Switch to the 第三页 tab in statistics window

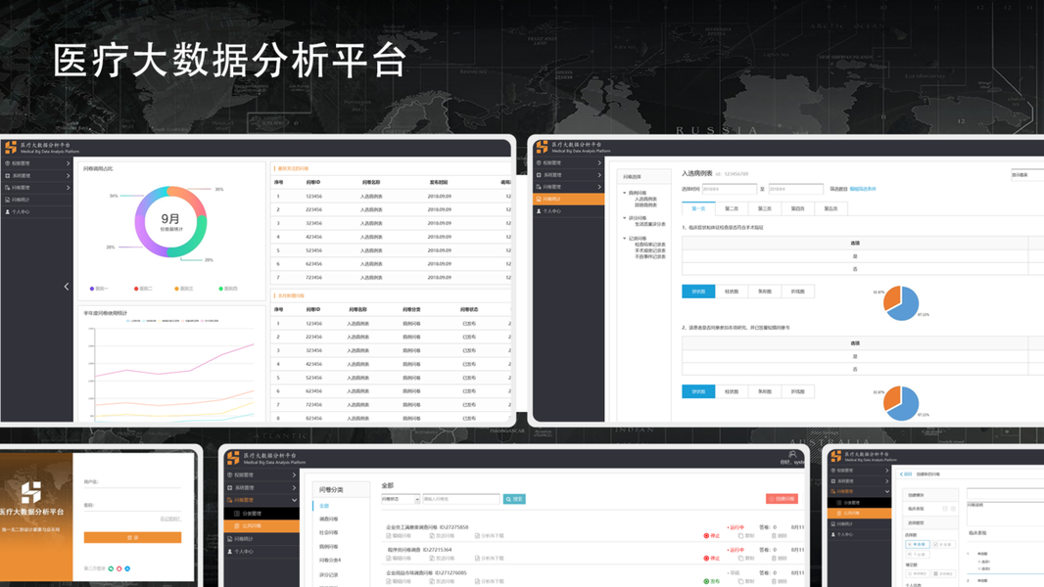[764, 208]
